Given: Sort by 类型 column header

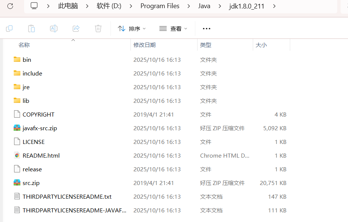Looking at the screenshot, I should [206, 45].
